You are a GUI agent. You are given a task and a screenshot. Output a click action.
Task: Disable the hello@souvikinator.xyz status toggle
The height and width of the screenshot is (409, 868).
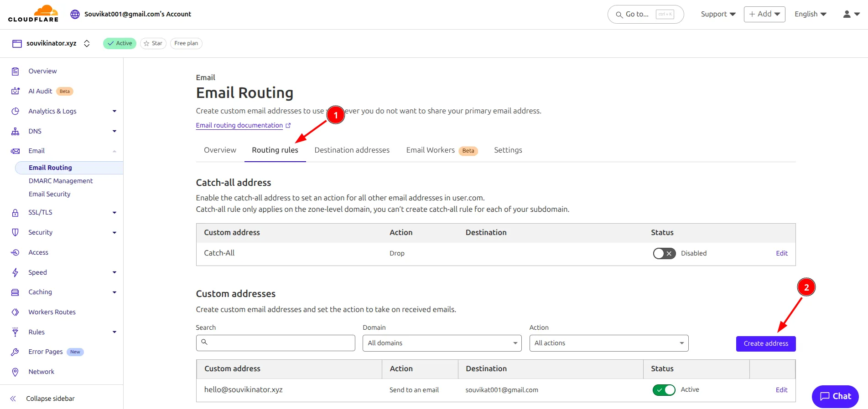click(x=664, y=390)
